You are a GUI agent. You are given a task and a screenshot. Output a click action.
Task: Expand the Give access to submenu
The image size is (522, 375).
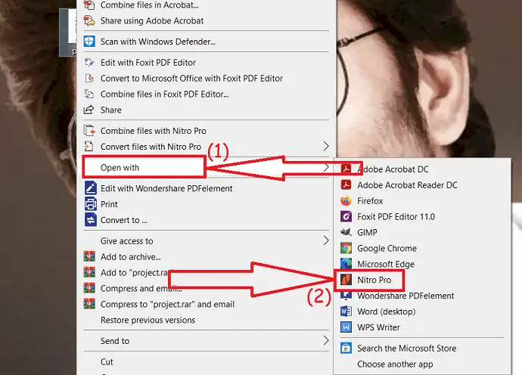coord(326,241)
